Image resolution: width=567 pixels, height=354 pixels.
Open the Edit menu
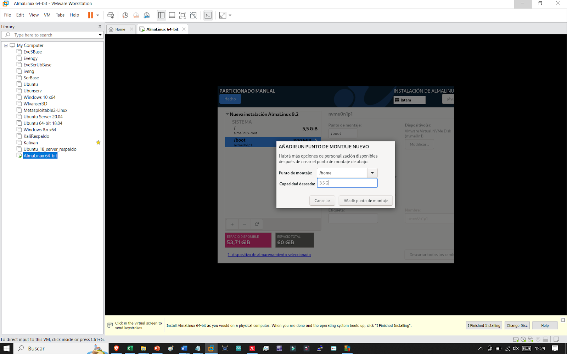pos(20,15)
